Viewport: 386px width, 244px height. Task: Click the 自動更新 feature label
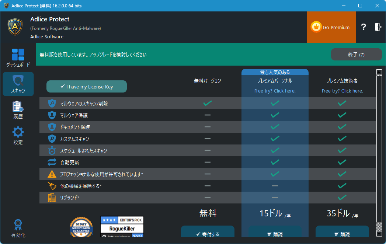[70, 163]
